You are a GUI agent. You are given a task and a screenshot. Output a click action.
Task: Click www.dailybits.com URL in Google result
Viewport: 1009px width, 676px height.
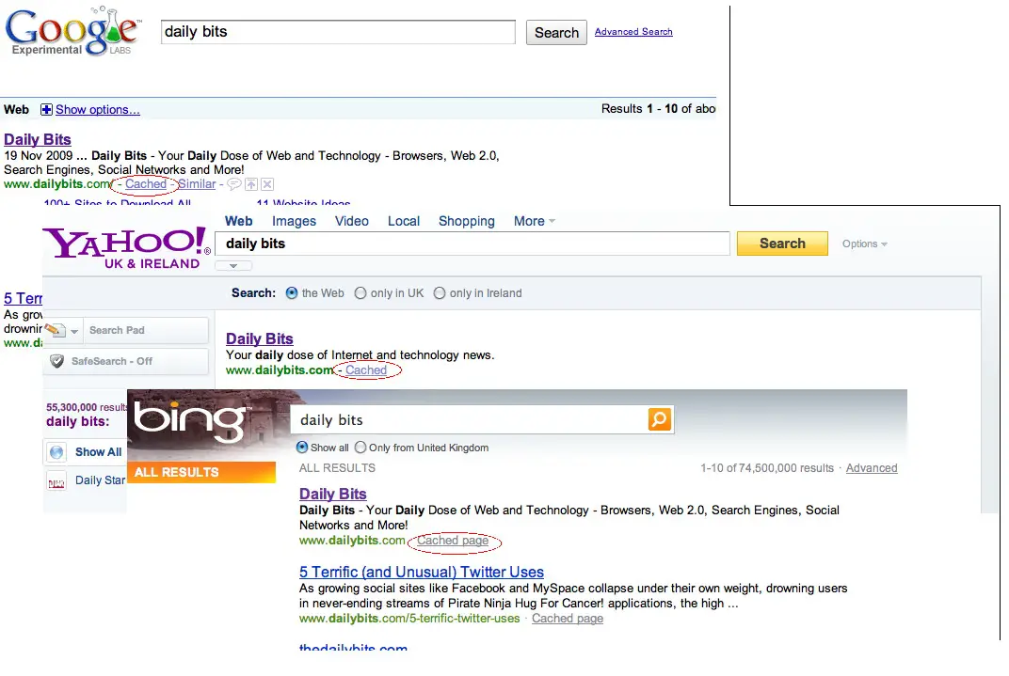point(57,184)
